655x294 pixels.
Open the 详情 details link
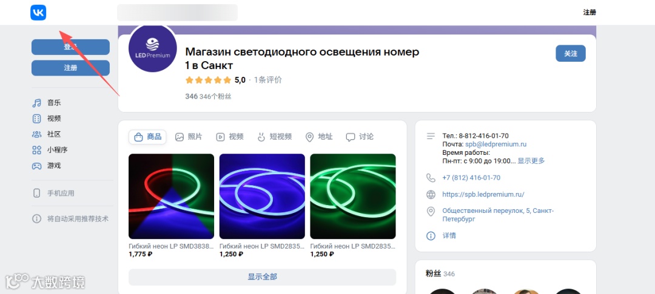[449, 236]
